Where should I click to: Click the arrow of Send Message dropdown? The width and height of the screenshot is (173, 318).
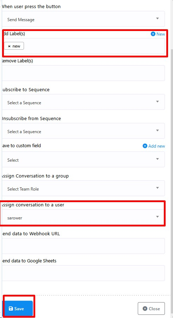(x=157, y=18)
